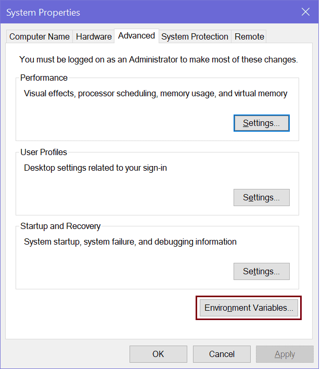This screenshot has width=322, height=369.
Task: Click the visual effects description text
Action: 156,94
